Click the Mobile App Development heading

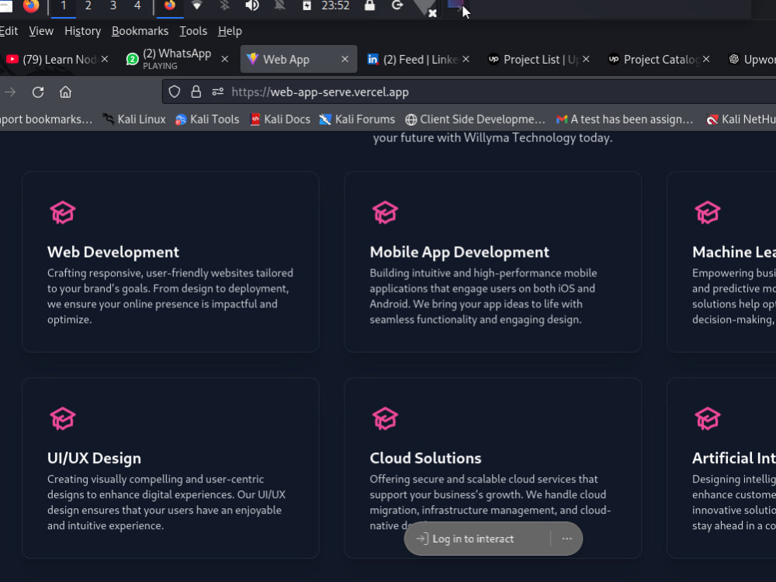click(x=459, y=252)
